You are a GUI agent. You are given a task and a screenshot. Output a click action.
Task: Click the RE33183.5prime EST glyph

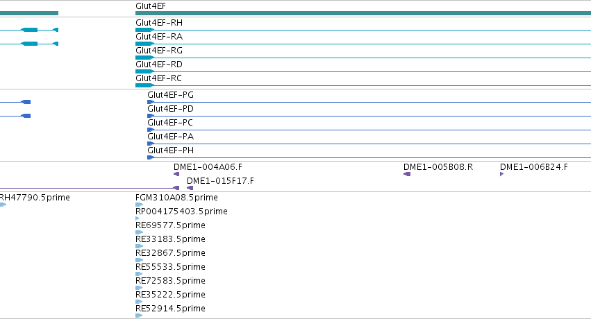tap(139, 246)
